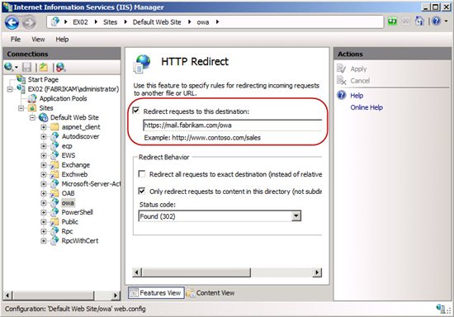
Task: Toggle Redirect requests to this destination checkbox
Action: pos(136,111)
